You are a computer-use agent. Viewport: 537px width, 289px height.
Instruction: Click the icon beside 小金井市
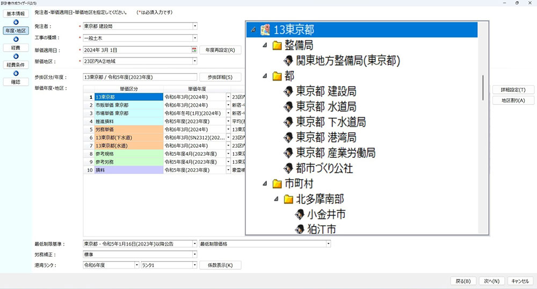[300, 215]
